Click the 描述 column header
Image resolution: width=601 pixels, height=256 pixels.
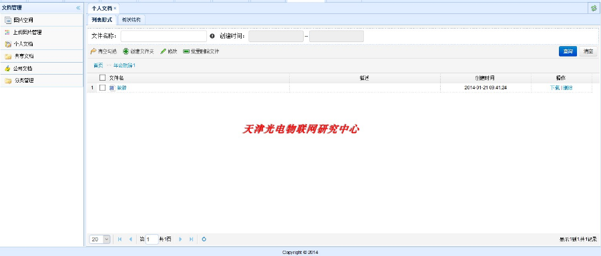coord(364,78)
